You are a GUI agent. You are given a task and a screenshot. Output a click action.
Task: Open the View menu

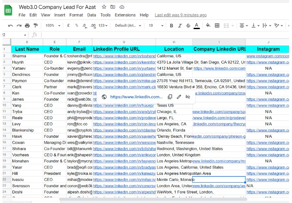pos(45,15)
